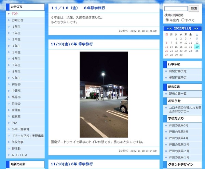
Task: Open the TOP category link
Action: tap(15, 14)
